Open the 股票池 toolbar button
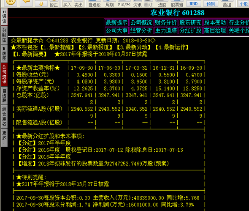249x211 pixels. [177, 4]
